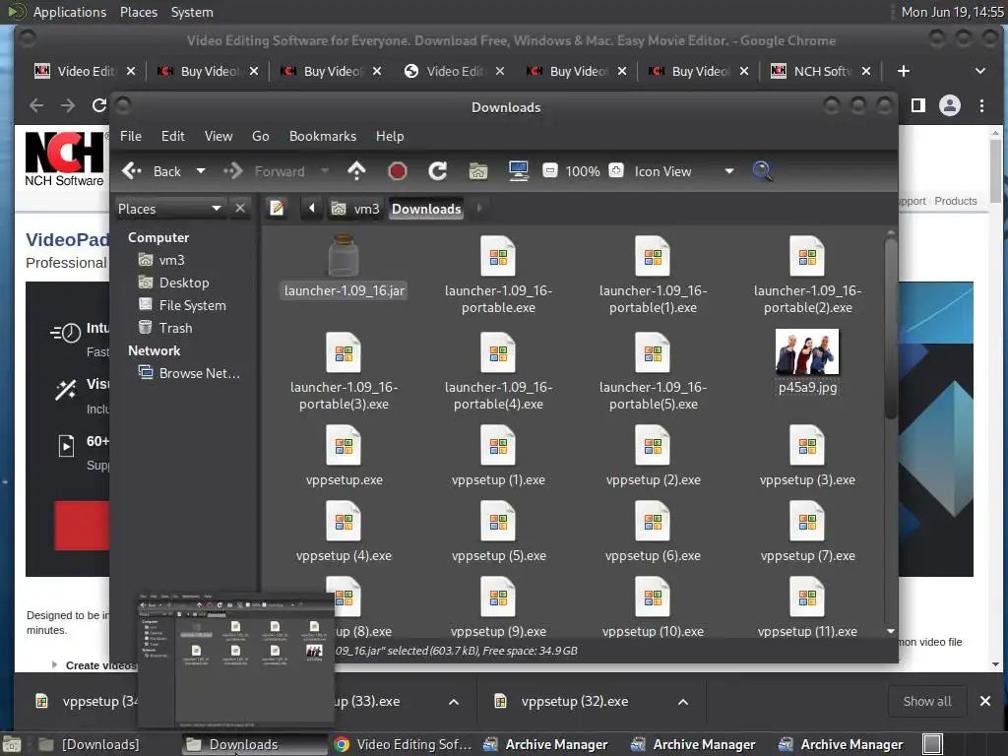Expand options for vppsetup (32).exe download
Image resolution: width=1008 pixels, height=756 pixels.
[x=683, y=701]
